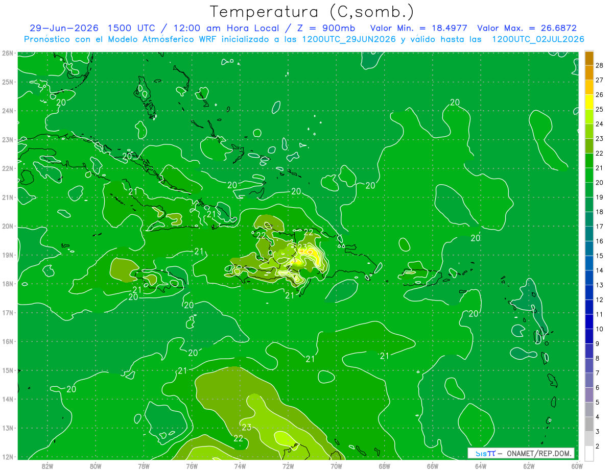
Task: Select the "Valor Max. = 26.6872" value
Action: click(x=527, y=28)
